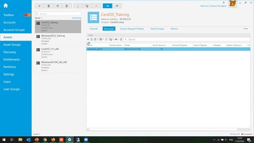Select CentOS_Training asset

[x=58, y=27]
